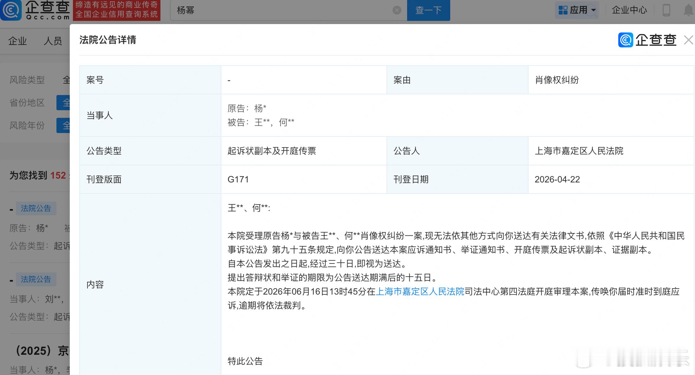Click the mobile phone icon
Image resolution: width=695 pixels, height=375 pixels.
click(x=666, y=10)
